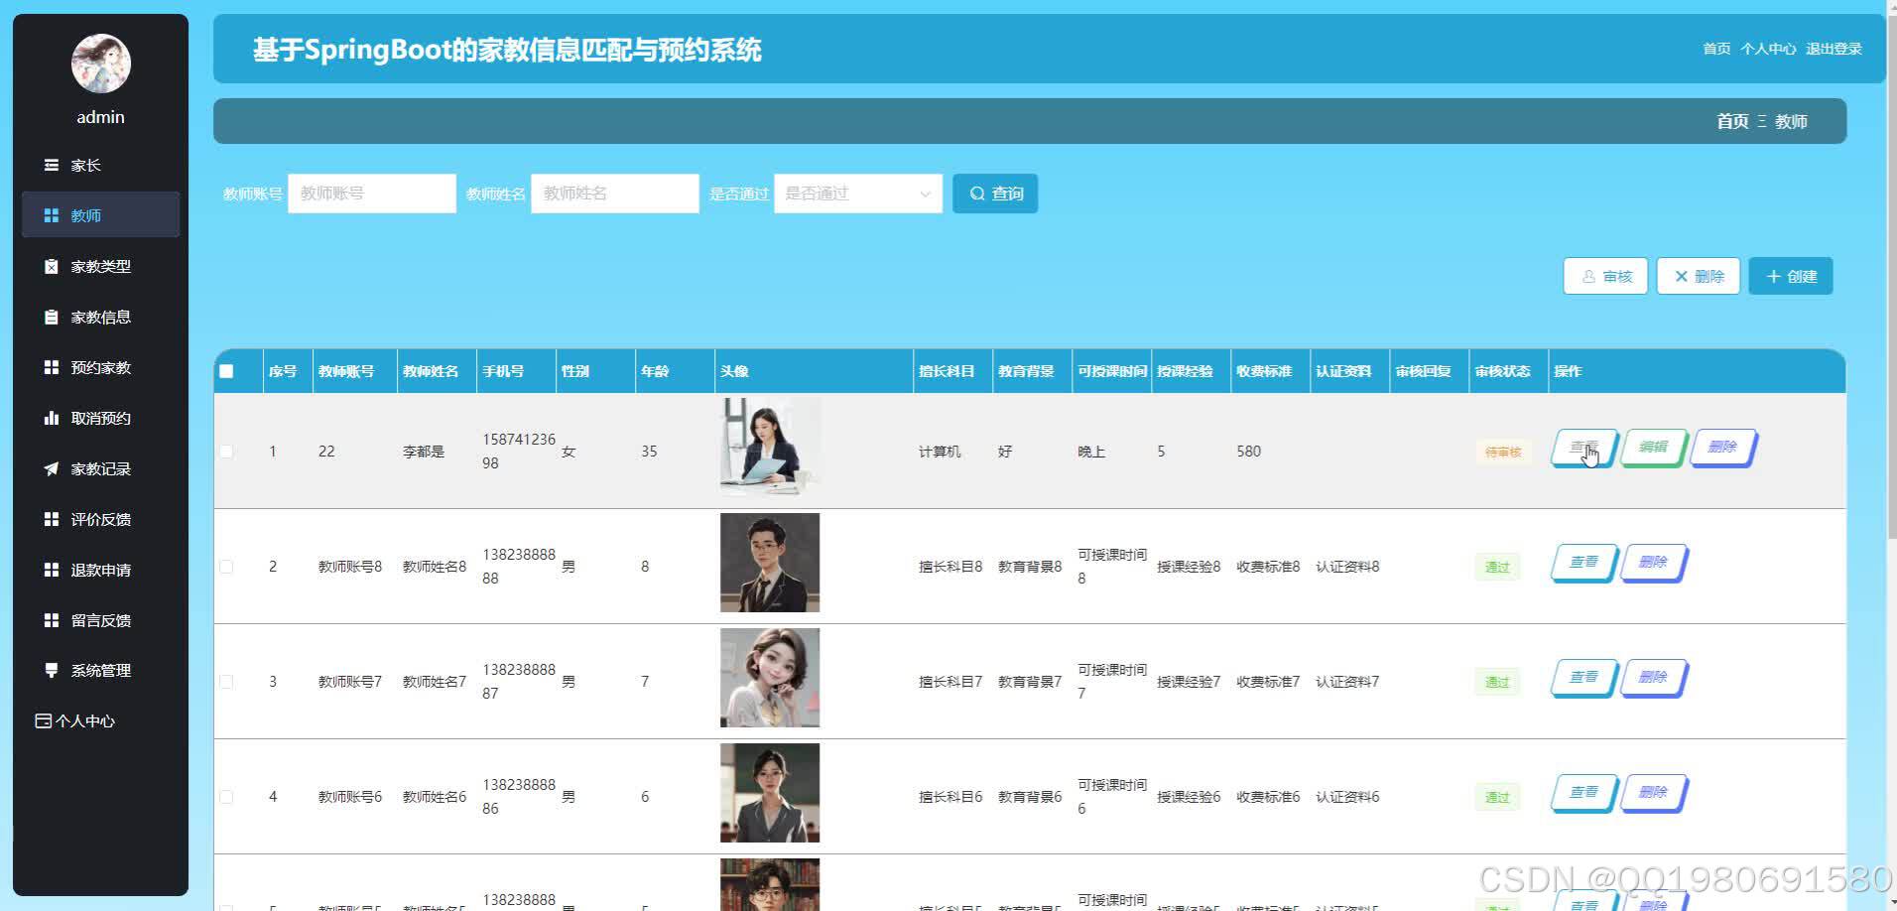Click 删除 for 教师姓名8
The width and height of the screenshot is (1897, 911).
[1654, 563]
